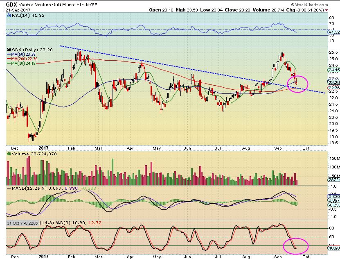This screenshot has height=259, width=340.
Task: Click the High 23.53 value
Action: click(x=187, y=10)
